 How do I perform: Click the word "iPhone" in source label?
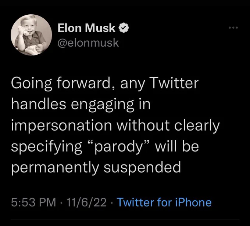[193, 202]
